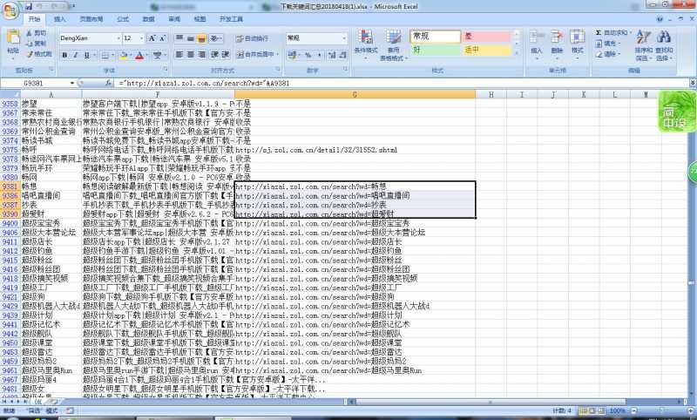
Task: Click the zoom in plus button
Action: tap(689, 411)
